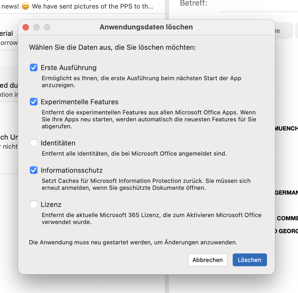298x293 pixels.
Task: Click the Experimentelle Features label text
Action: pos(79,102)
